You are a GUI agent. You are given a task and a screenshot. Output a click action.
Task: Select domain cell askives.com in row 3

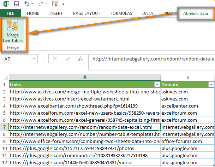[x=187, y=99]
